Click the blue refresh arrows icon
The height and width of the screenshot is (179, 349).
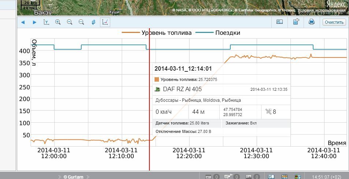click(x=93, y=22)
